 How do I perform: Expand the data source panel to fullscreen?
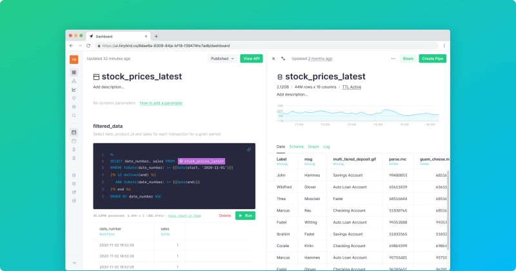(283, 59)
